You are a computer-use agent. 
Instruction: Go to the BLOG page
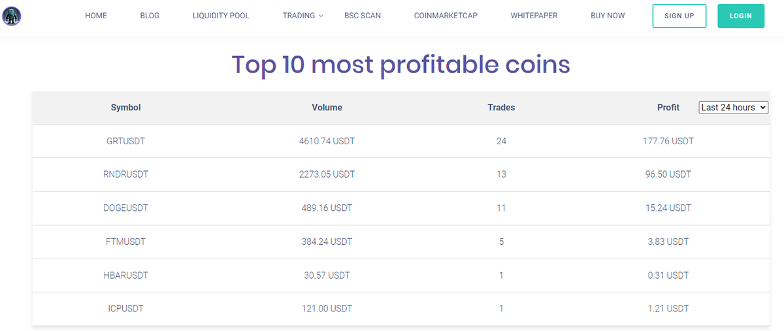pos(150,16)
